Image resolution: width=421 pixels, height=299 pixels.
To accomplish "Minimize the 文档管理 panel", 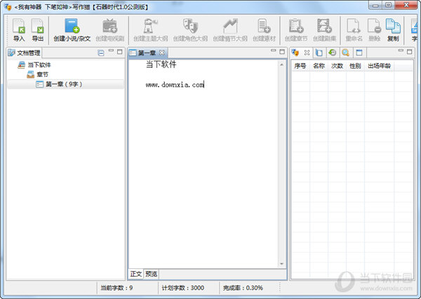I will pos(111,51).
